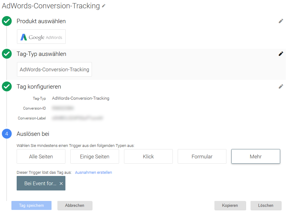Click the AdWords-Conversion-Tracking tag type box
Screen dimensions: 286x213
pos(54,69)
